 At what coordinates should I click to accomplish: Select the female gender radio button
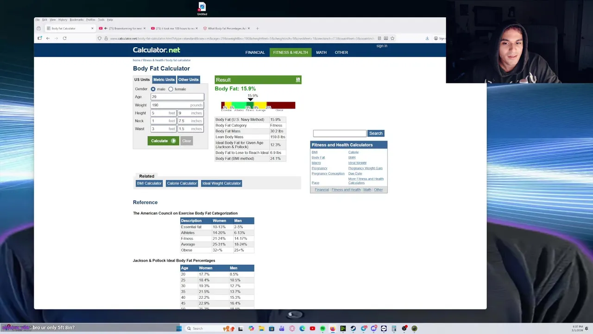170,89
